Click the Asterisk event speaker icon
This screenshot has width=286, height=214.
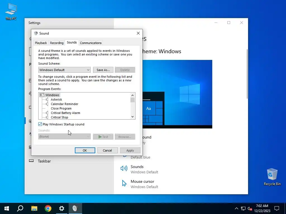(47, 99)
